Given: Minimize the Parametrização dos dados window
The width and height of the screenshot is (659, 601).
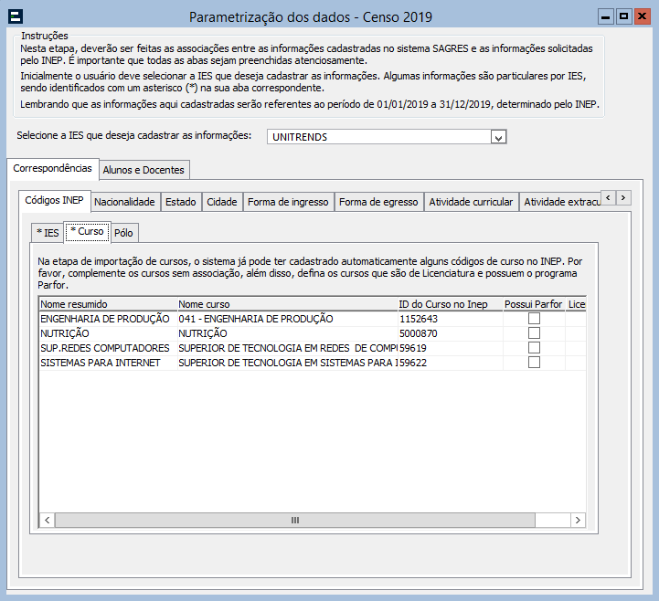Looking at the screenshot, I should click(605, 16).
